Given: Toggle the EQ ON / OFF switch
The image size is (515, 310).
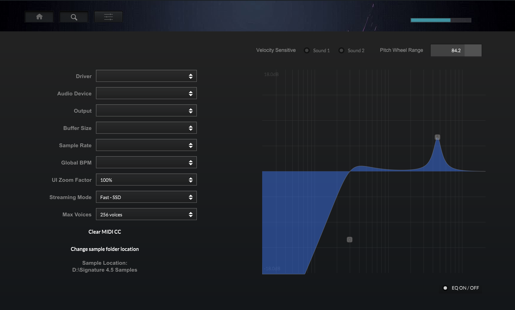Looking at the screenshot, I should 445,288.
